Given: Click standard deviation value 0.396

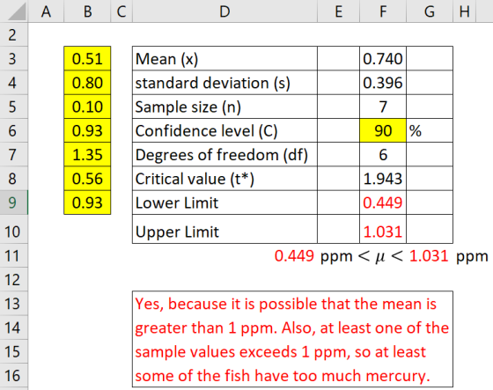Looking at the screenshot, I should (383, 83).
